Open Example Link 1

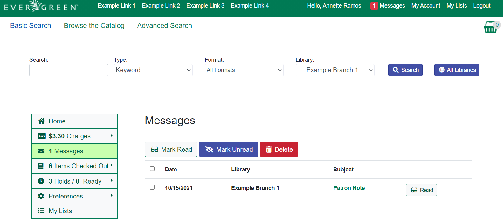(x=116, y=6)
